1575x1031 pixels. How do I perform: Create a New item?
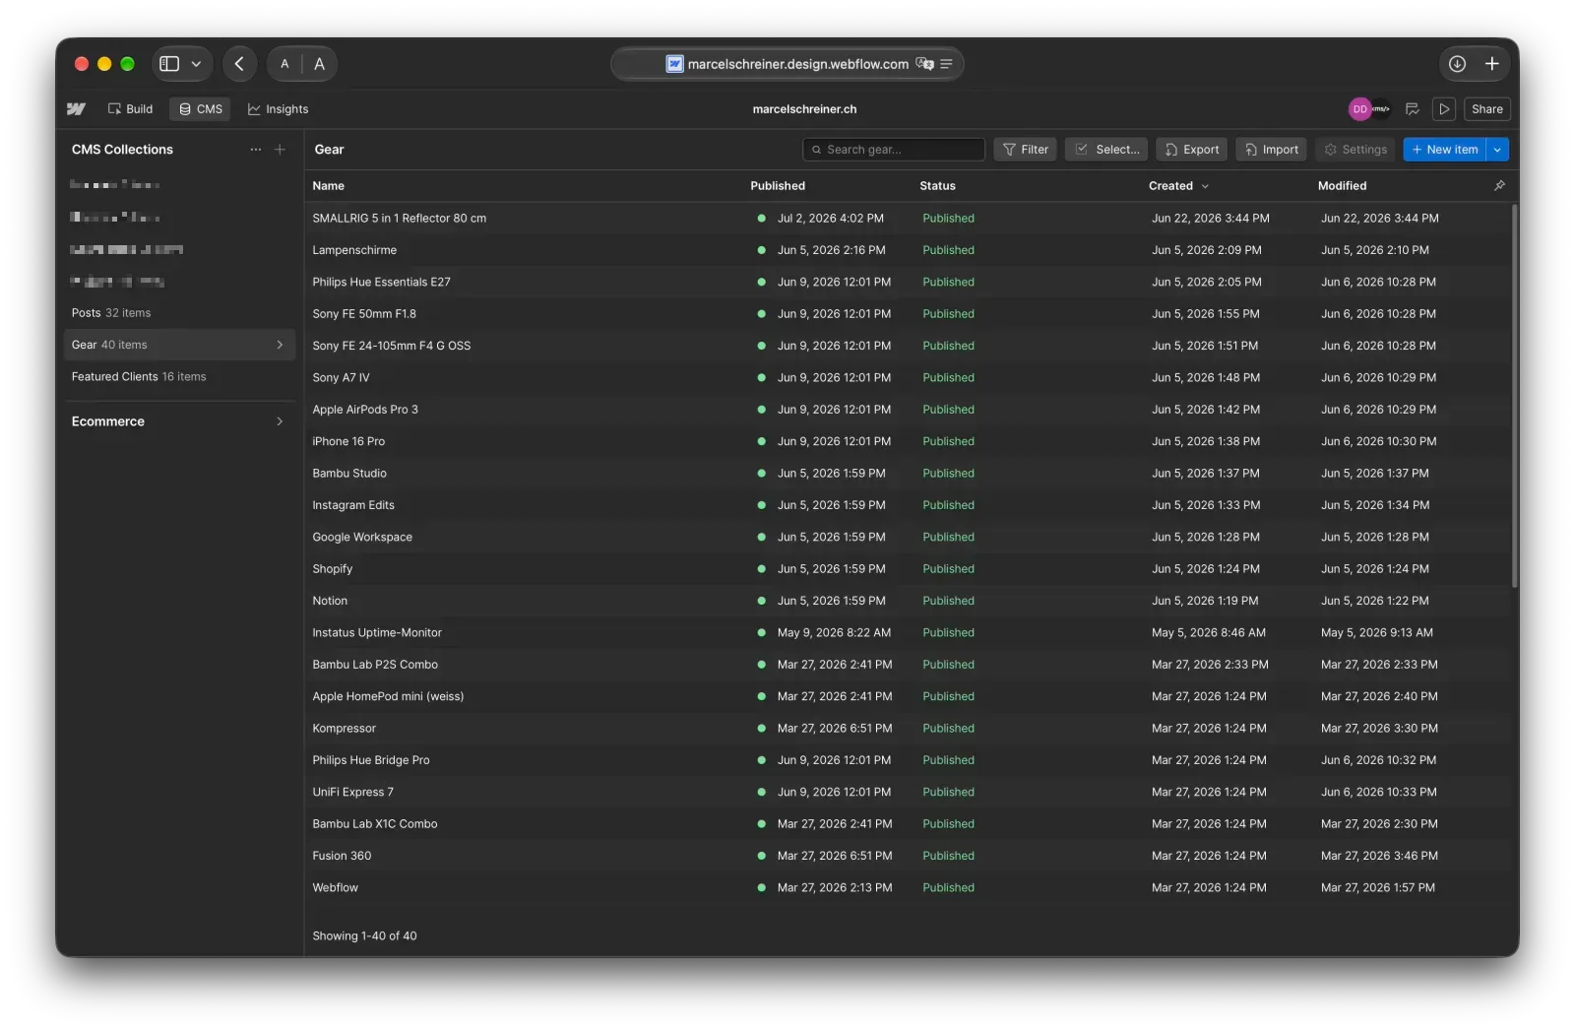coord(1444,150)
